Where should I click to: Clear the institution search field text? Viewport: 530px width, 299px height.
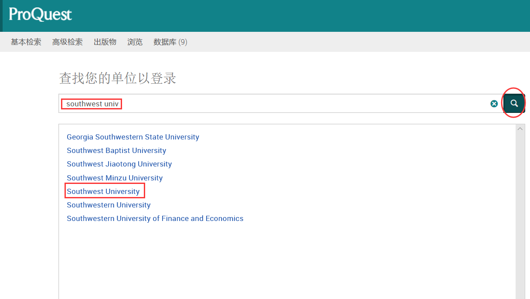tap(494, 104)
